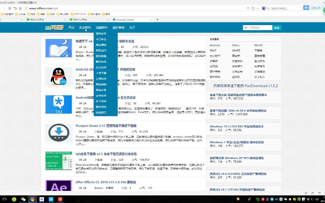
Task: Click the browser home icon
Action: click(x=20, y=8)
